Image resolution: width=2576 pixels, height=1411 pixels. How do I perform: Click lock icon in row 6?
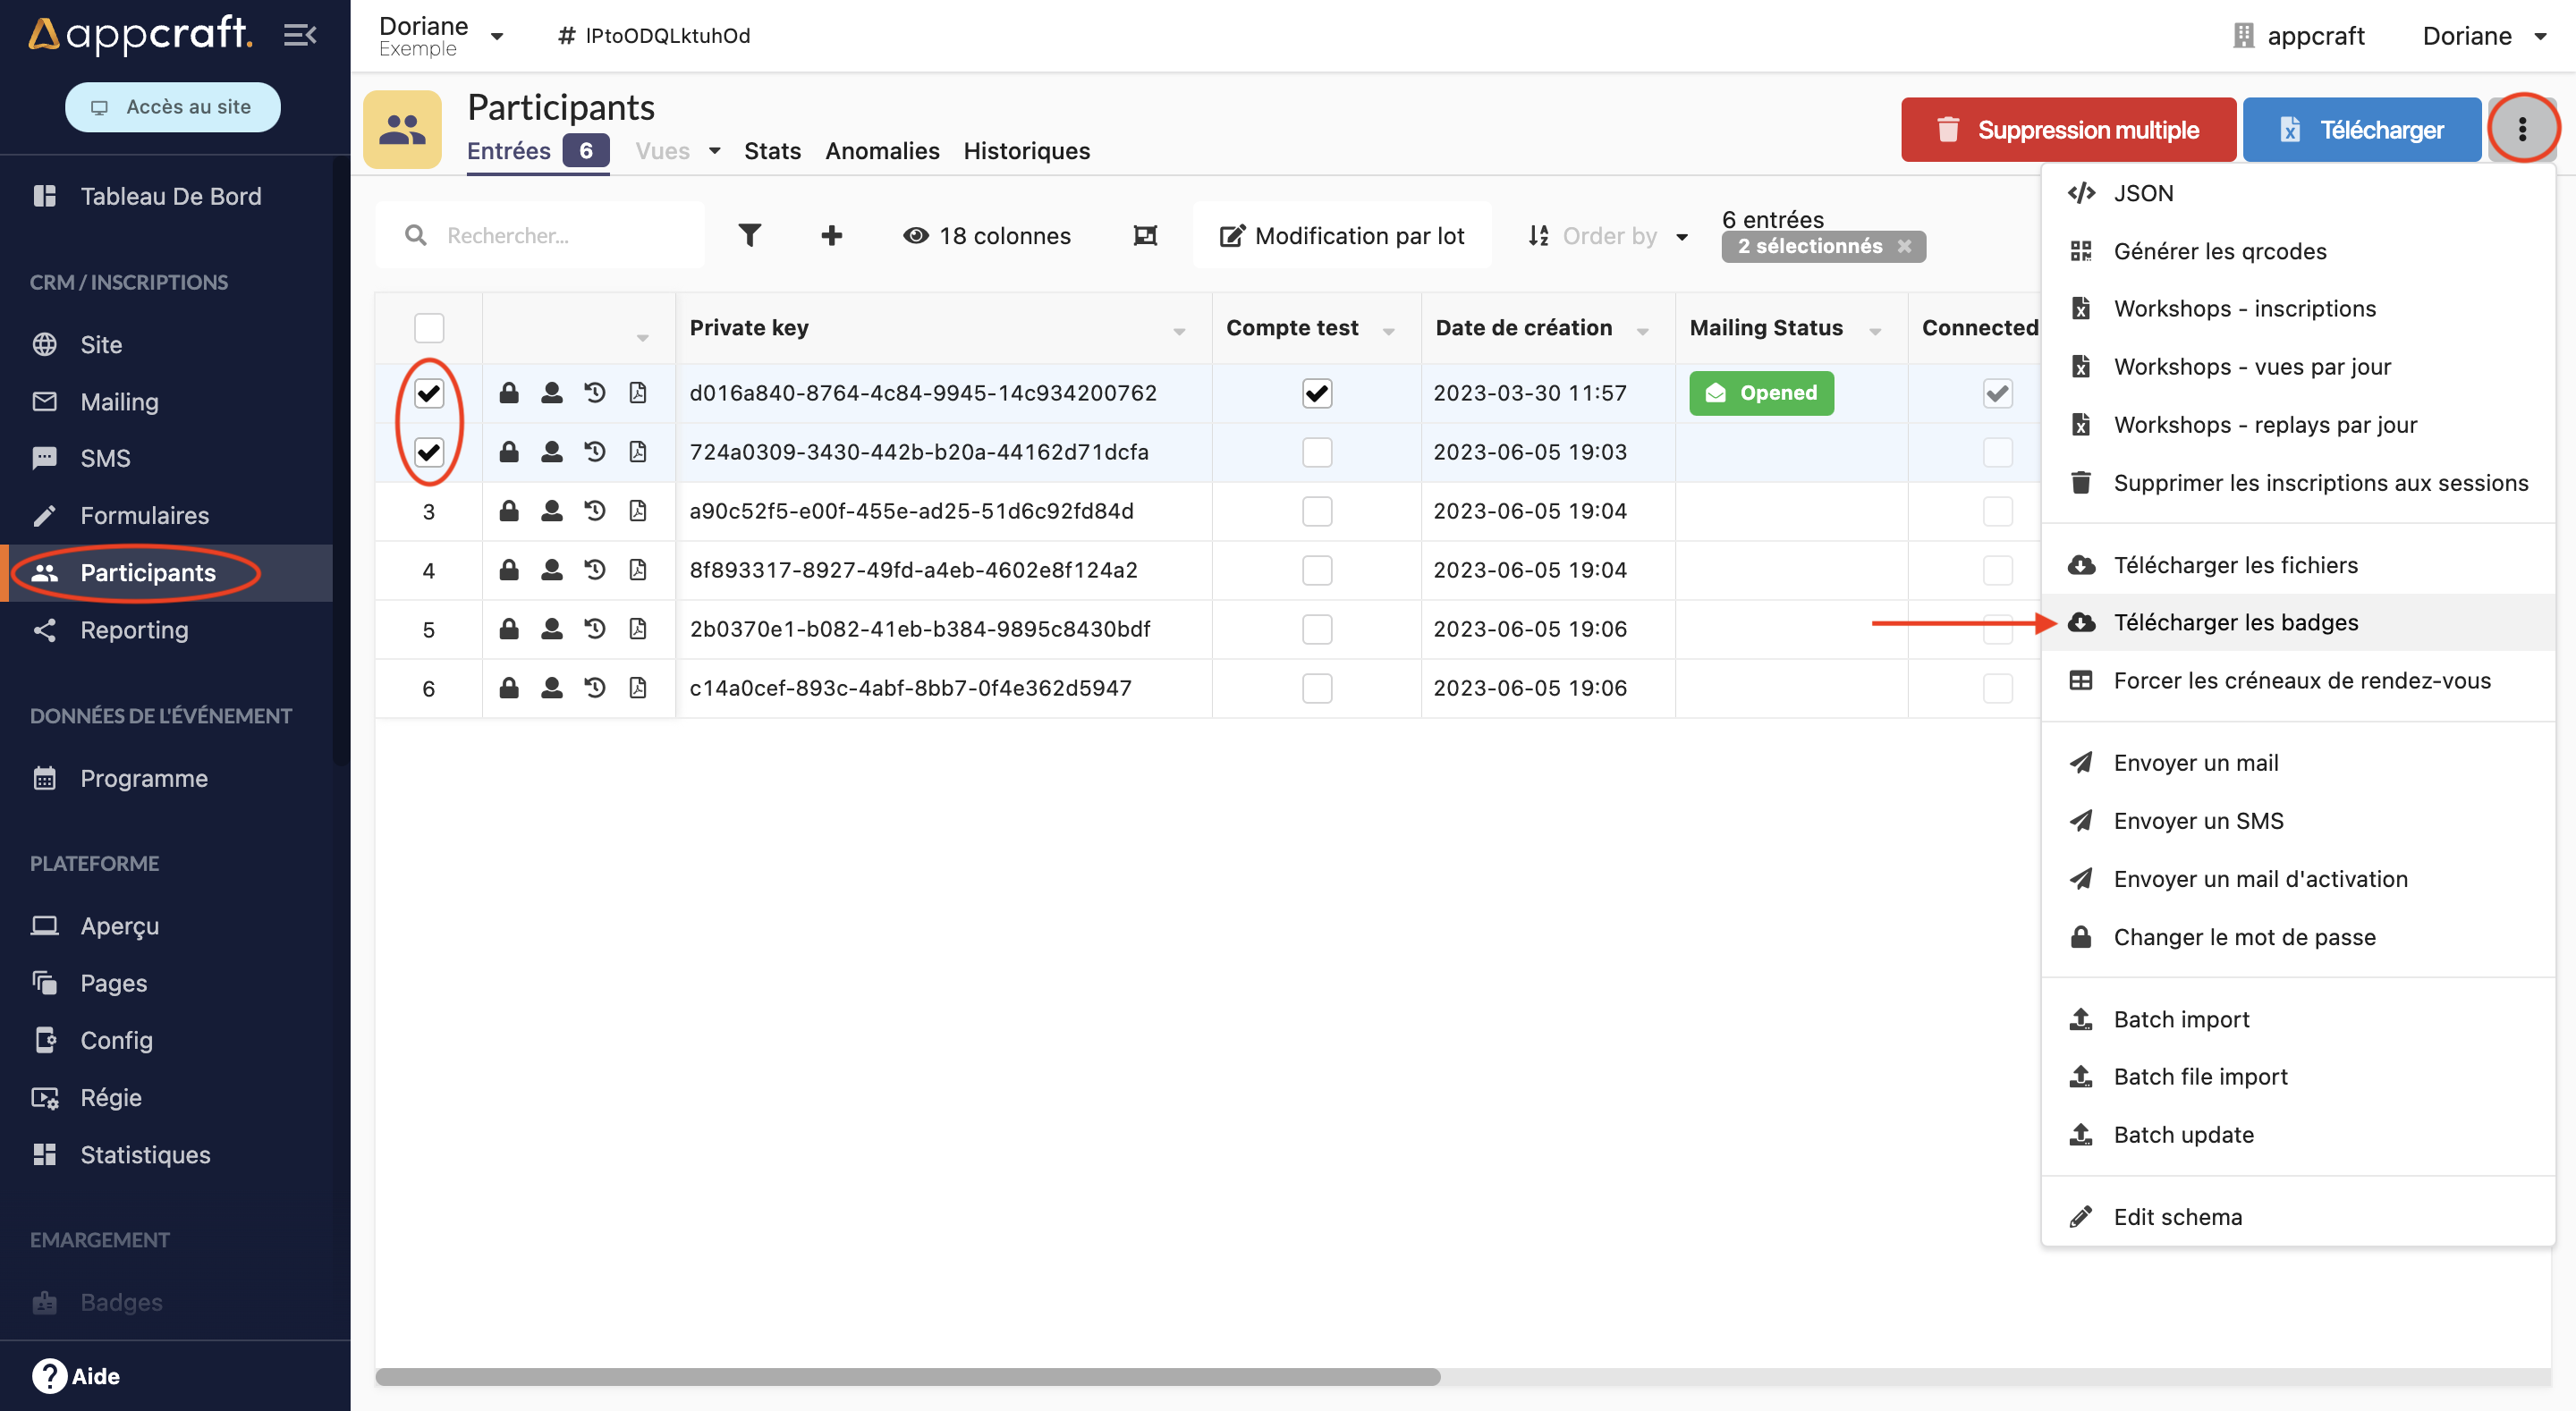click(x=509, y=688)
